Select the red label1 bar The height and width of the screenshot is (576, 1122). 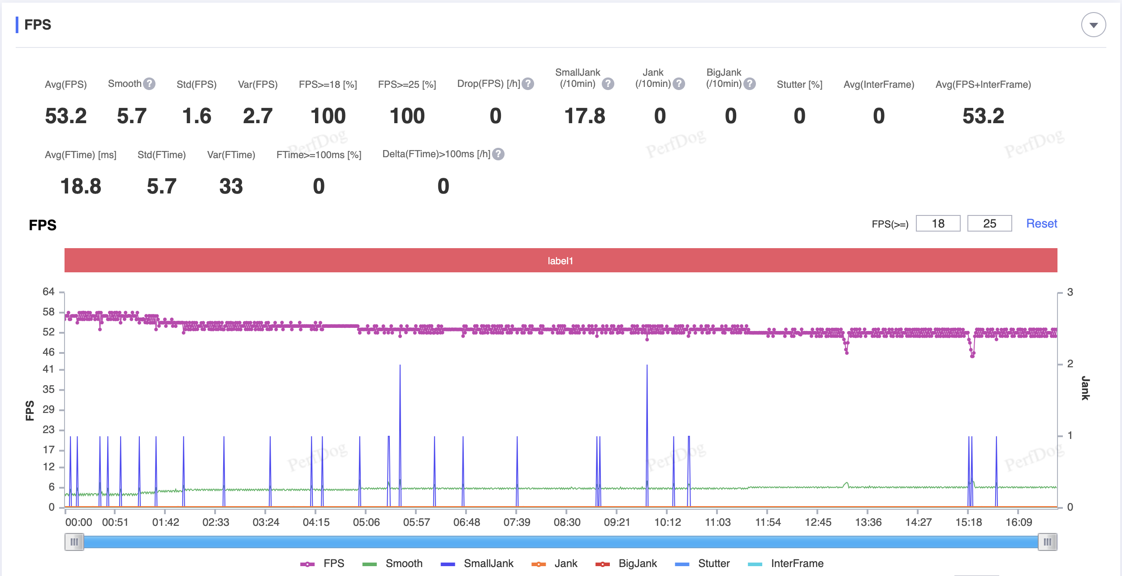pyautogui.click(x=561, y=261)
